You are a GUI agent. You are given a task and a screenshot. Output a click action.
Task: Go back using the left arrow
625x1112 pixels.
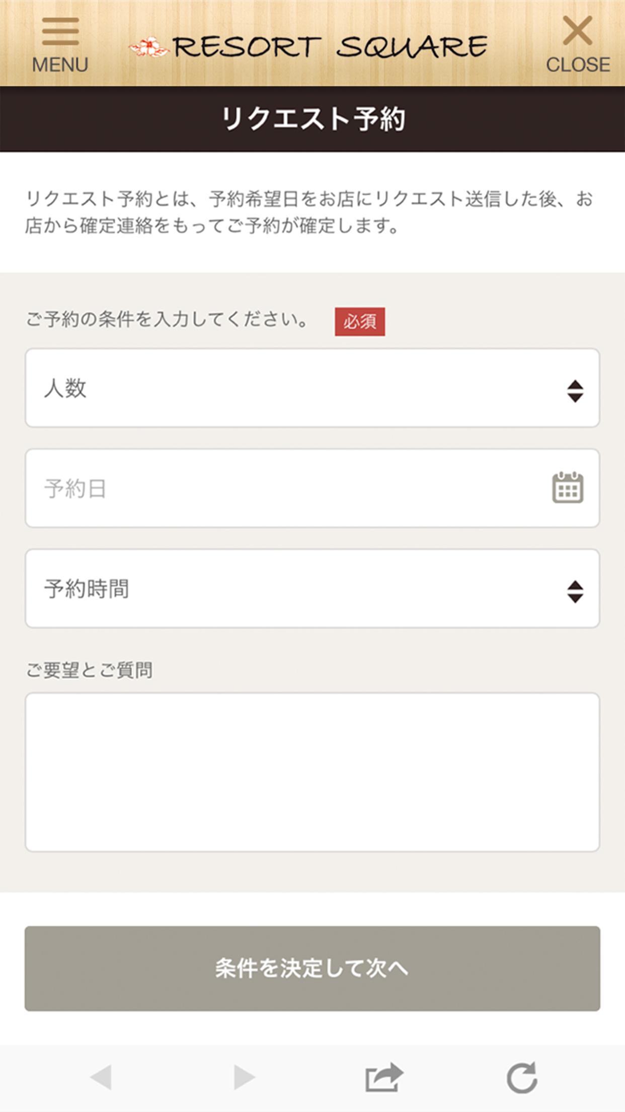(101, 1078)
